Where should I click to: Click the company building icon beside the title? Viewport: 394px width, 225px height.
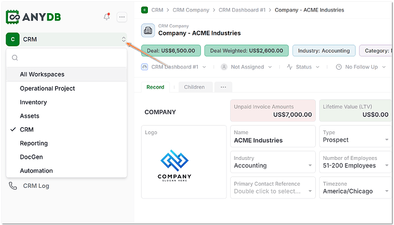click(x=148, y=30)
